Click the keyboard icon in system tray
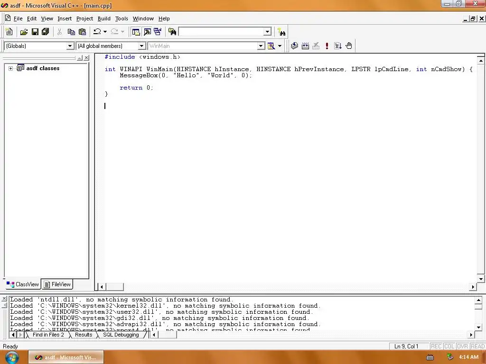Screen dimensions: 486x364 pos(430,357)
